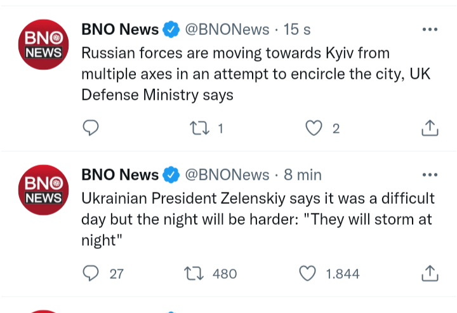Viewport: 457px width, 313px height.
Task: Click @BNONews handle on the Zelenskiy tweet
Action: (227, 175)
